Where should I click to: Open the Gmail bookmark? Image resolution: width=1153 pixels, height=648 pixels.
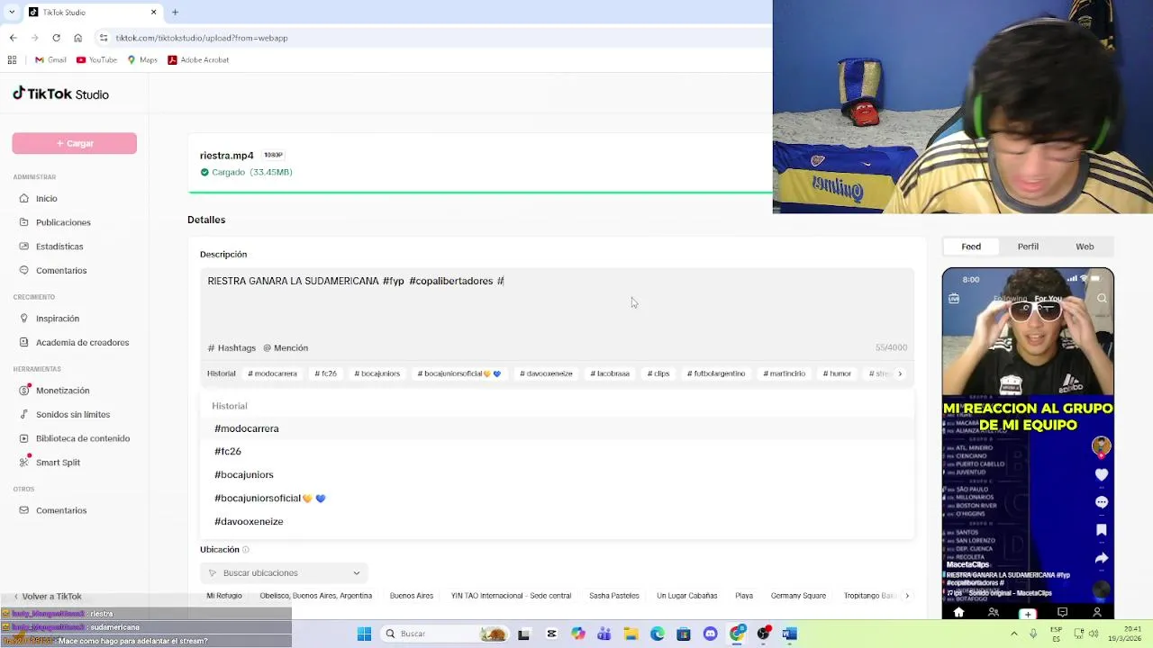[x=50, y=59]
